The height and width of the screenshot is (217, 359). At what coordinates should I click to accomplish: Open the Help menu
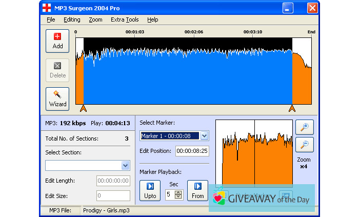point(152,19)
